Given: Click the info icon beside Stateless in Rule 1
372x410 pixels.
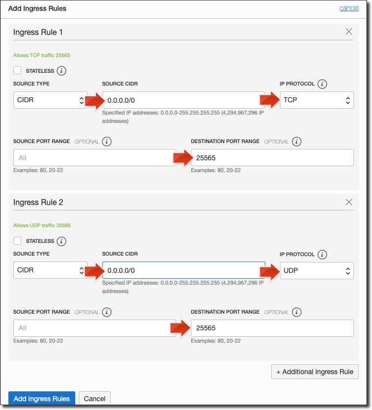Looking at the screenshot, I should pos(62,71).
